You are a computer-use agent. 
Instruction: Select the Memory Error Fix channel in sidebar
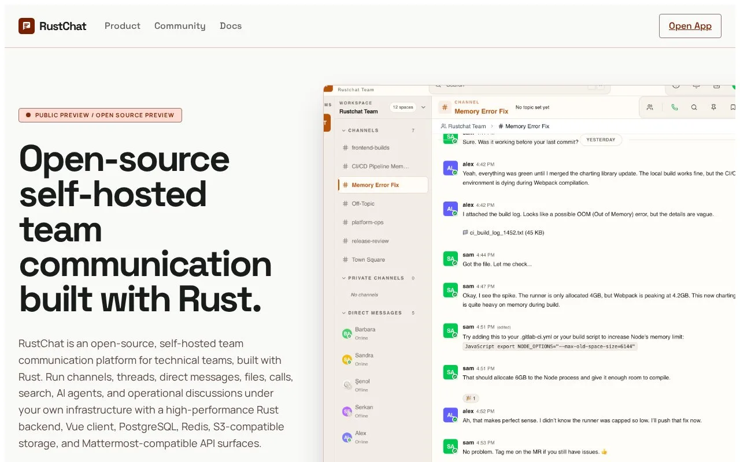[x=383, y=185]
